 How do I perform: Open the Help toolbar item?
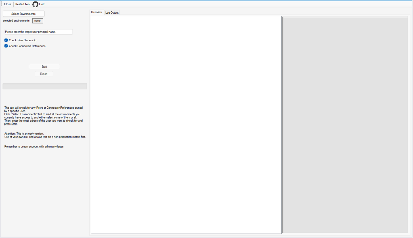(x=42, y=4)
